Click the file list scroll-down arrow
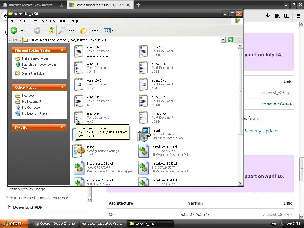The width and height of the screenshot is (304, 228). click(240, 183)
